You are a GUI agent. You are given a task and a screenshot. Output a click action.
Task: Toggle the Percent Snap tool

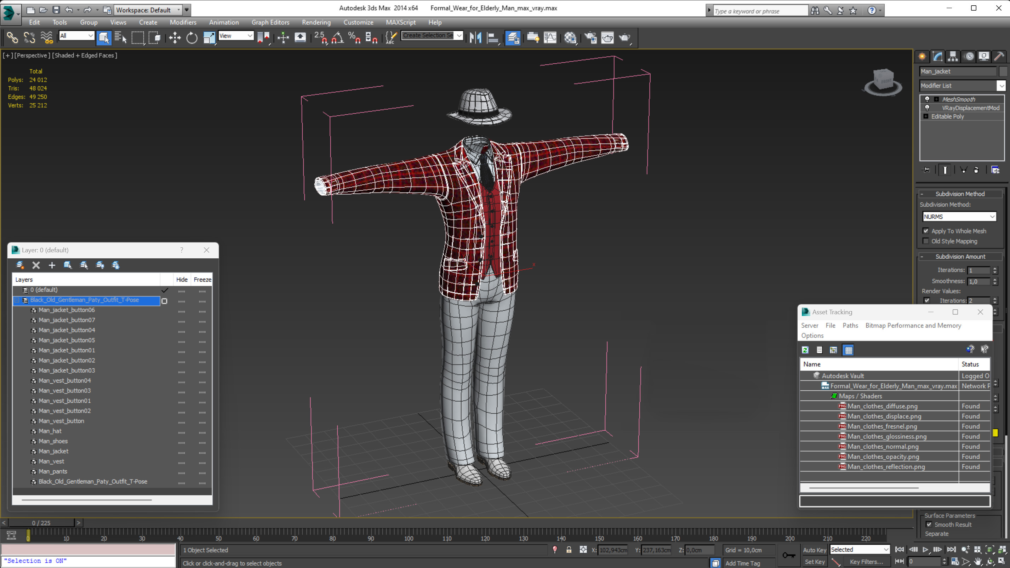coord(354,38)
